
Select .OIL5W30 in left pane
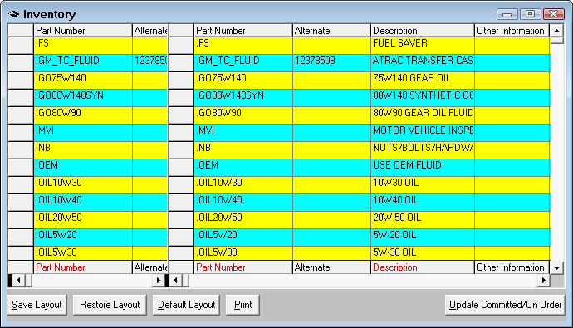(82, 253)
